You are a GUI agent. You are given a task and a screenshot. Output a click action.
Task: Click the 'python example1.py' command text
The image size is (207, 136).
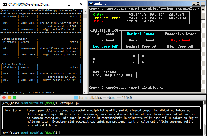pyautogui.click(x=68, y=10)
